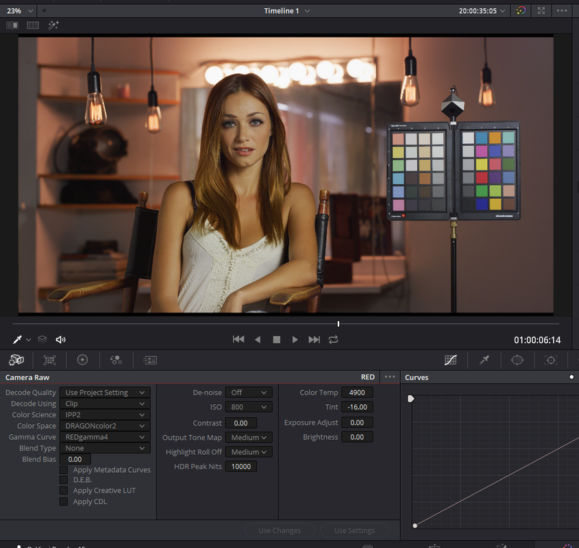The width and height of the screenshot is (579, 548).
Task: Enter enhanced viewer fullscreen mode
Action: 541,11
